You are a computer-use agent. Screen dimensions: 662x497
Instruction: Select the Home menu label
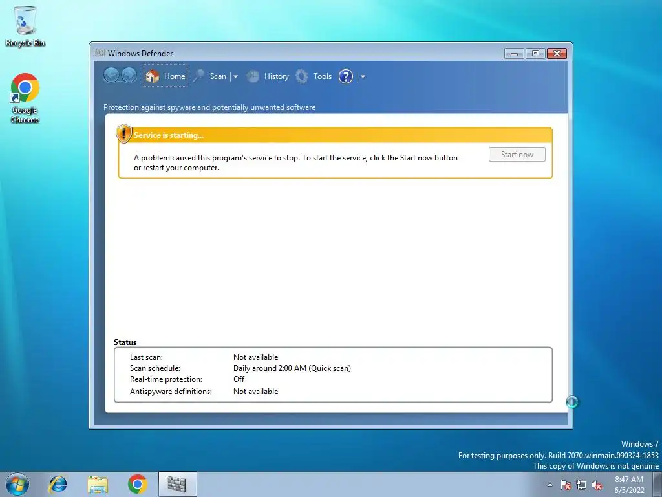coord(175,76)
